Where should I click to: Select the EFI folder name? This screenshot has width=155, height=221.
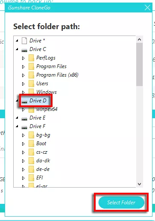point(40,178)
